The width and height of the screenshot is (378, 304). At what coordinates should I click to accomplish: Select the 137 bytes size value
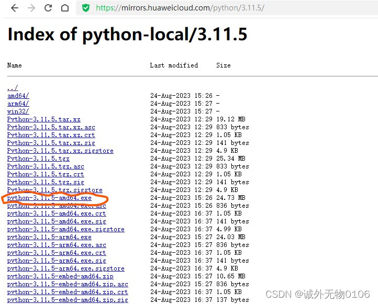tap(232, 300)
